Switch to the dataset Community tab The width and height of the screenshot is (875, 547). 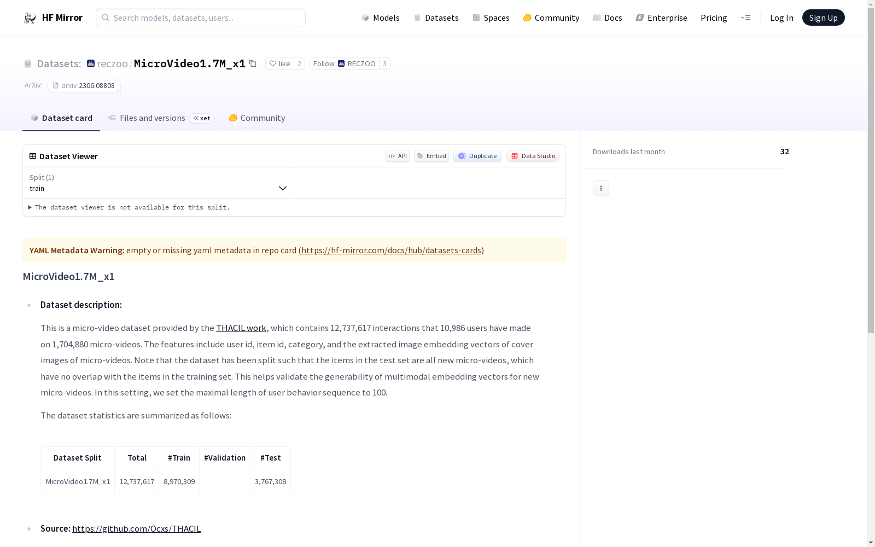tap(257, 118)
